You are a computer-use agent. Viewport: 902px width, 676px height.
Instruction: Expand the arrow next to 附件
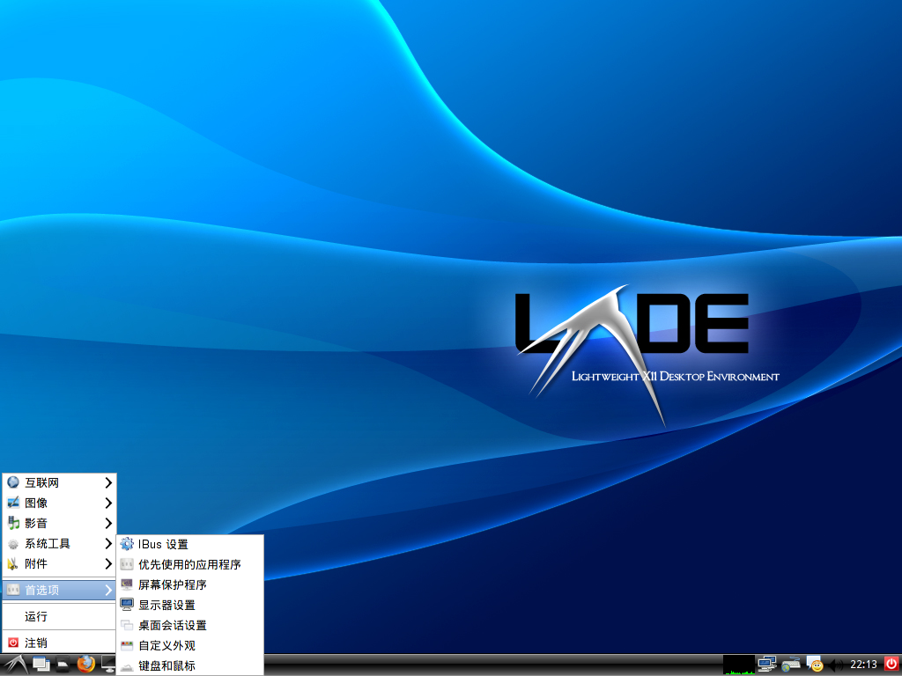tap(108, 564)
